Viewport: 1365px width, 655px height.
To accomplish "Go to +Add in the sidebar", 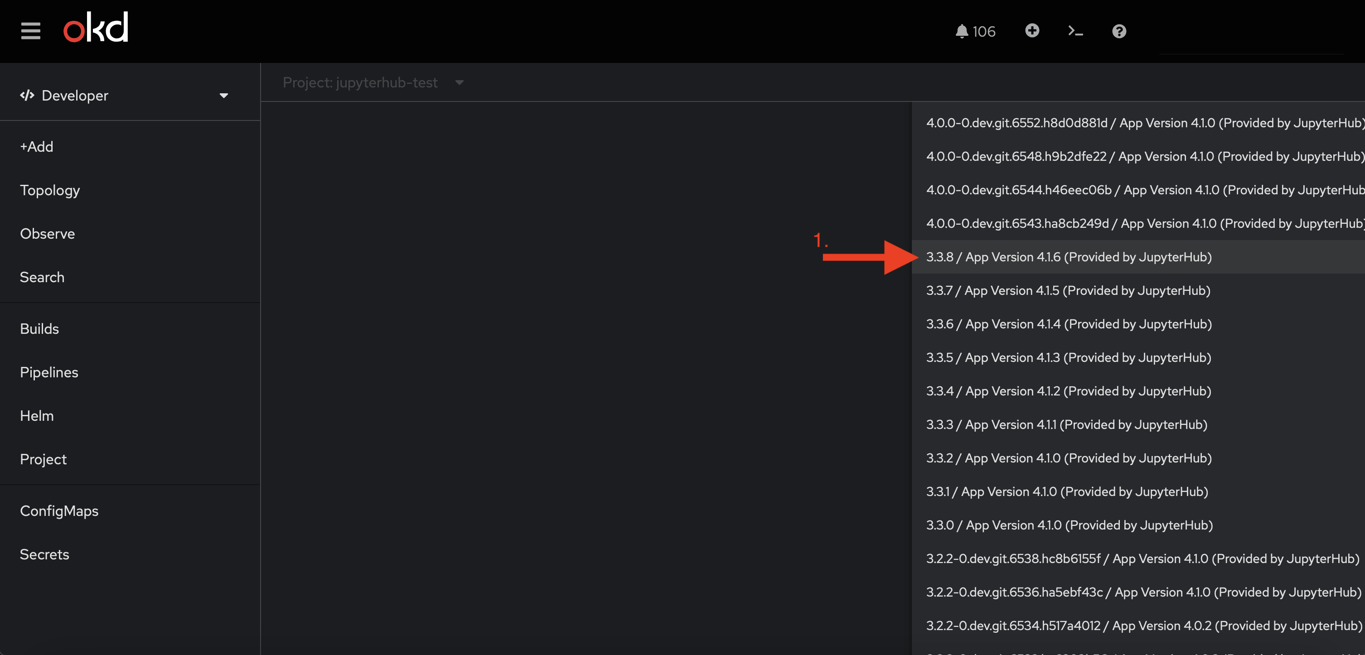I will click(130, 147).
